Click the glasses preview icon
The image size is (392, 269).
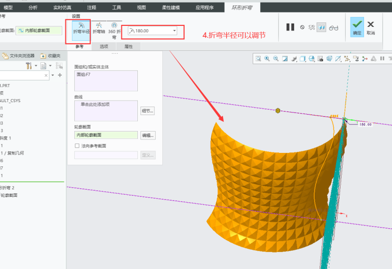[334, 27]
